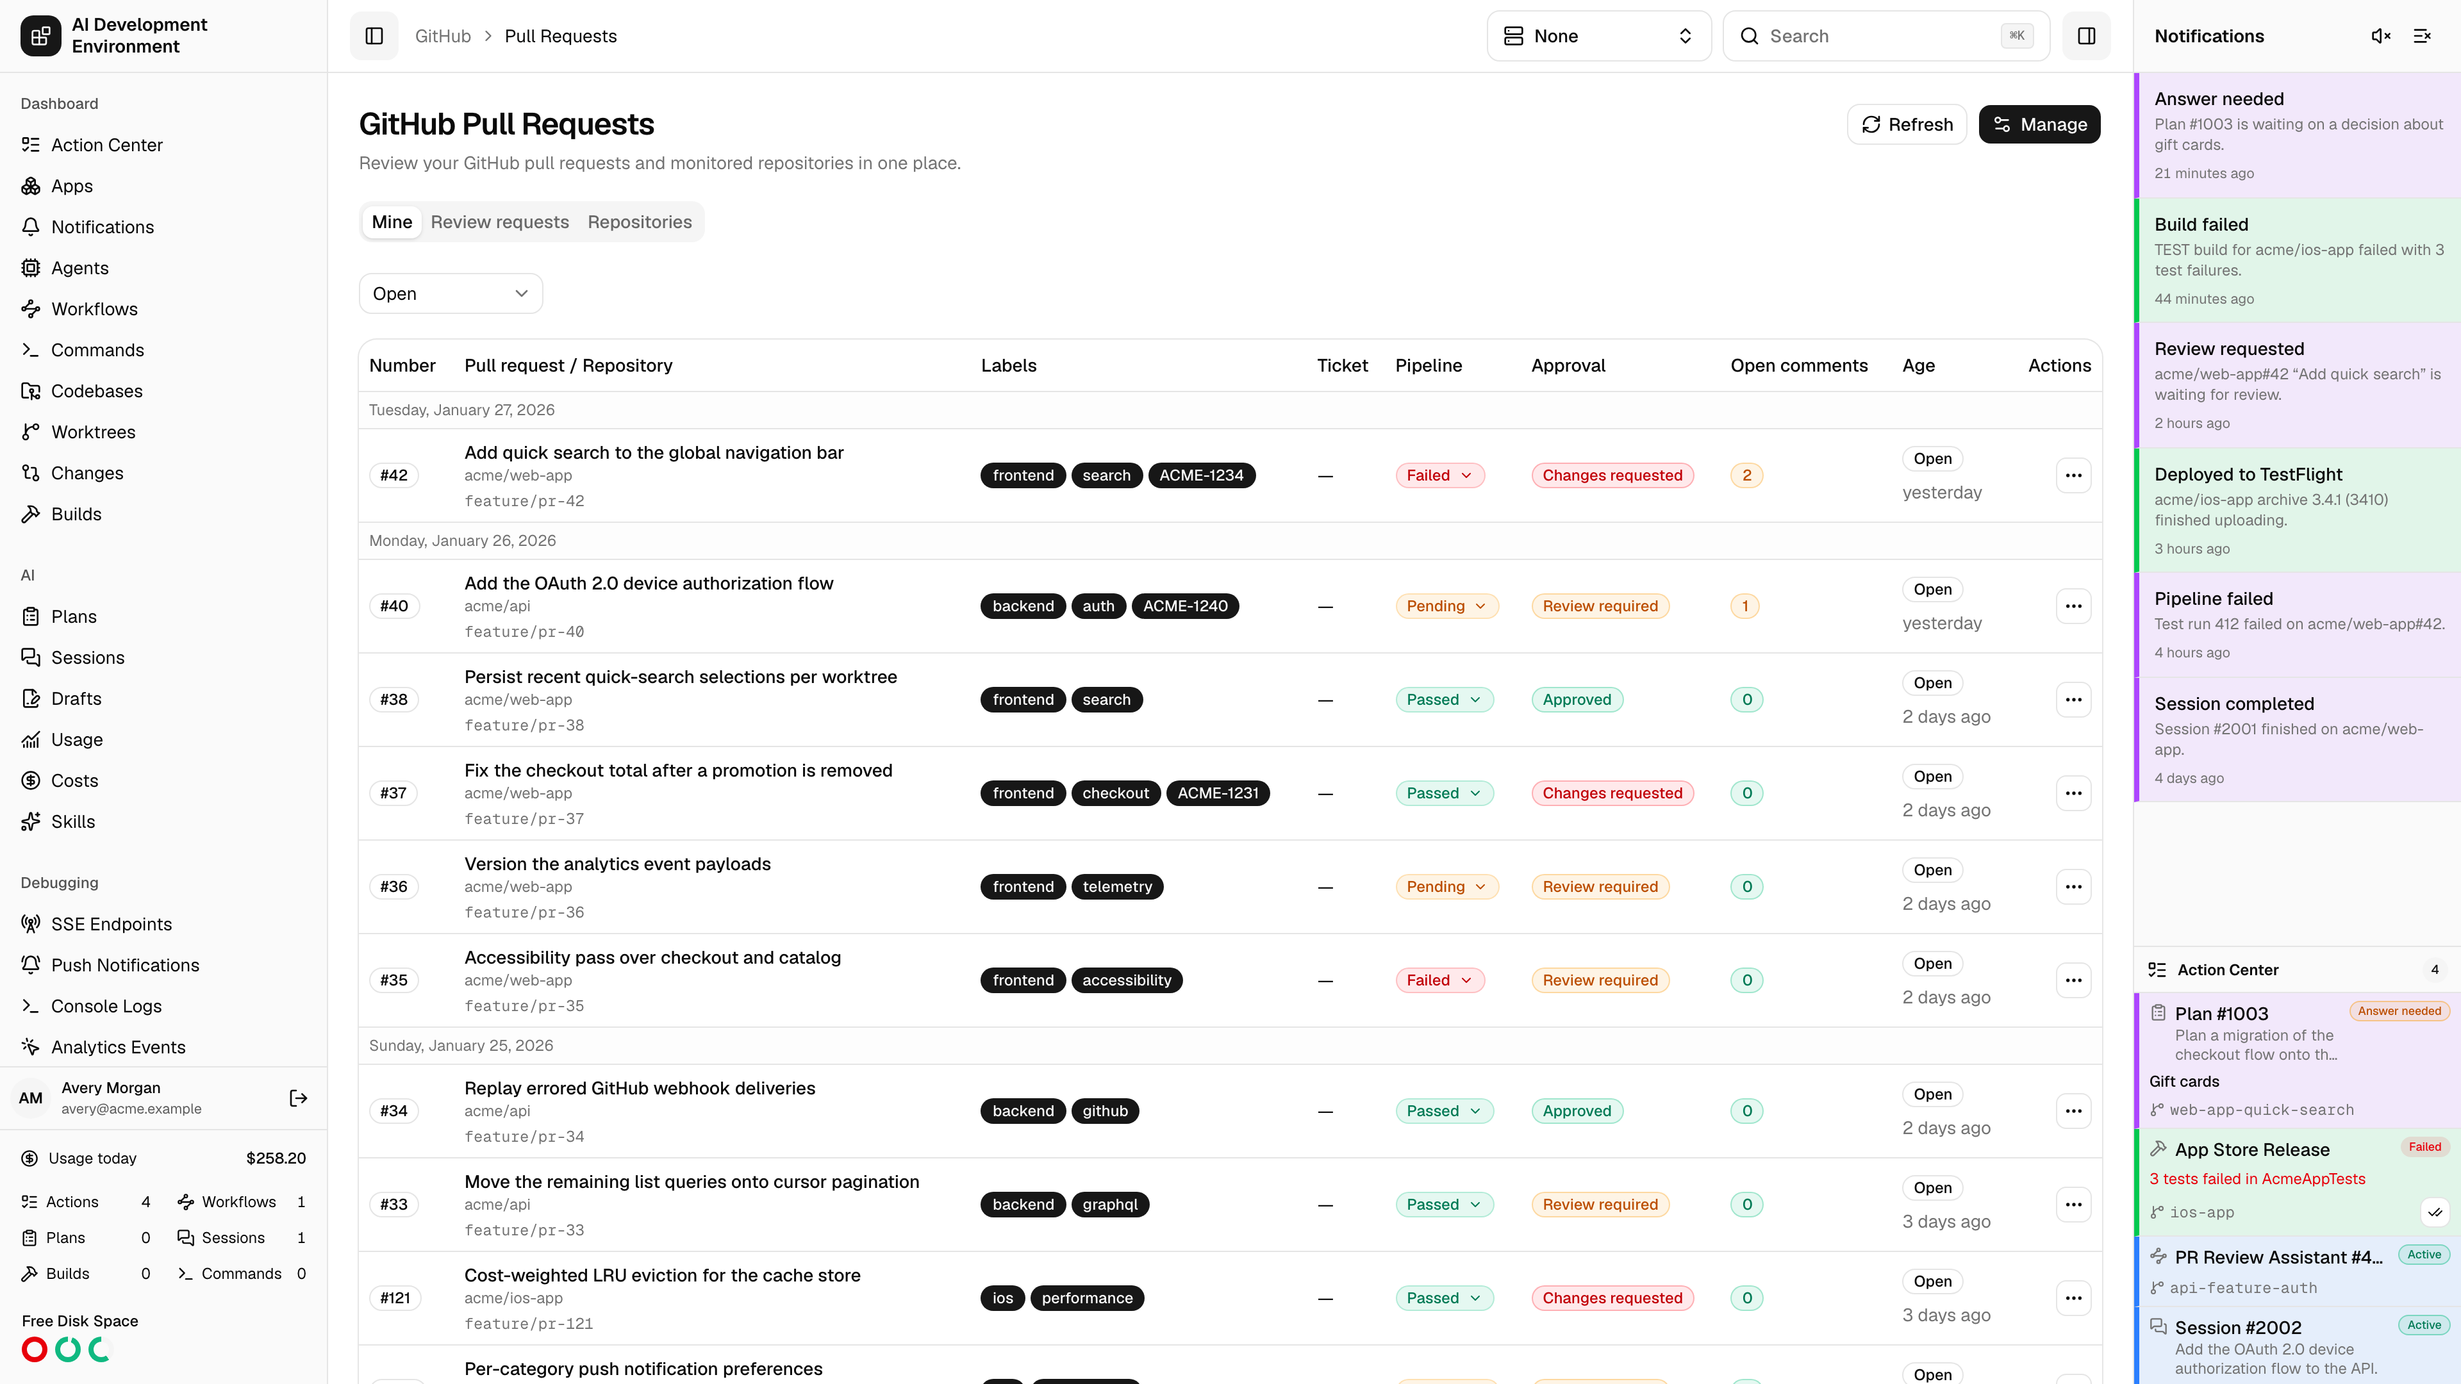Open SSE Endpoints in the sidebar
Viewport: 2461px width, 1384px height.
pyautogui.click(x=163, y=925)
